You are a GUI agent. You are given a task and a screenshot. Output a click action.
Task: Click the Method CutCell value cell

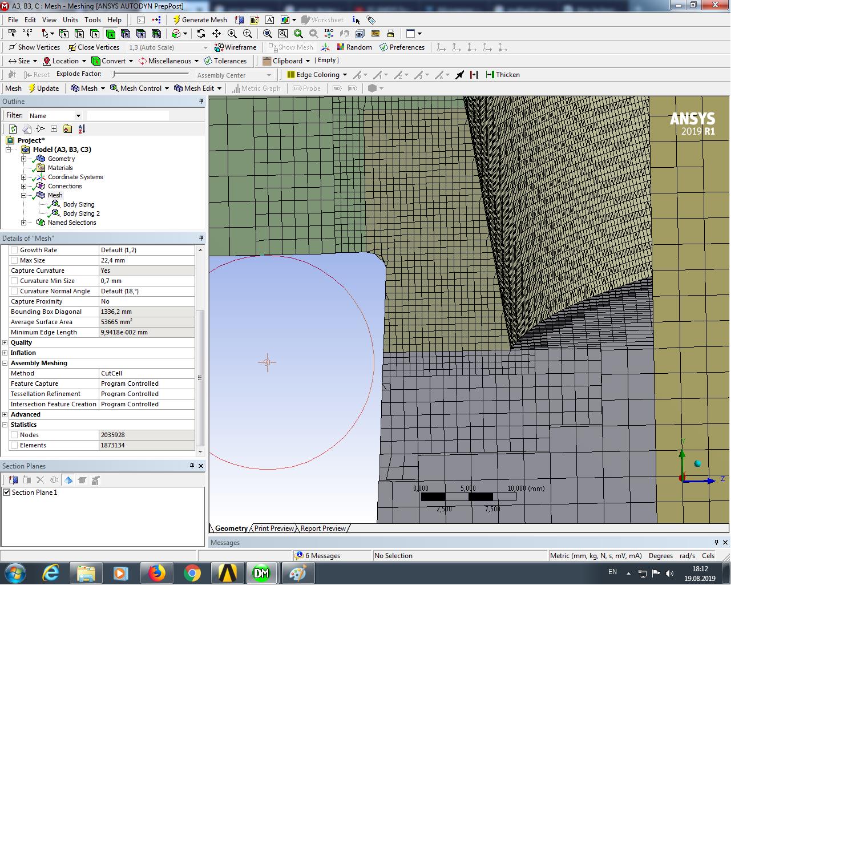(147, 373)
